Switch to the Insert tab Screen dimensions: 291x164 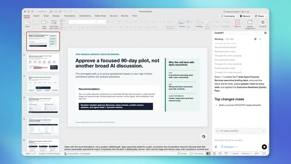coord(36,16)
